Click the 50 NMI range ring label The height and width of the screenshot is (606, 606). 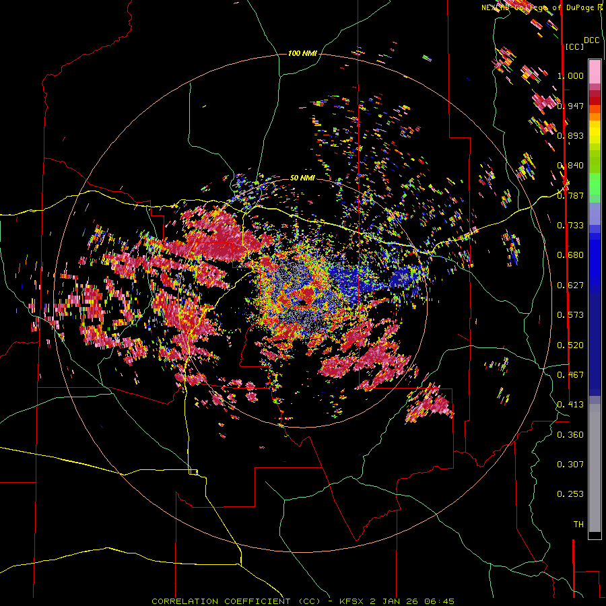302,178
